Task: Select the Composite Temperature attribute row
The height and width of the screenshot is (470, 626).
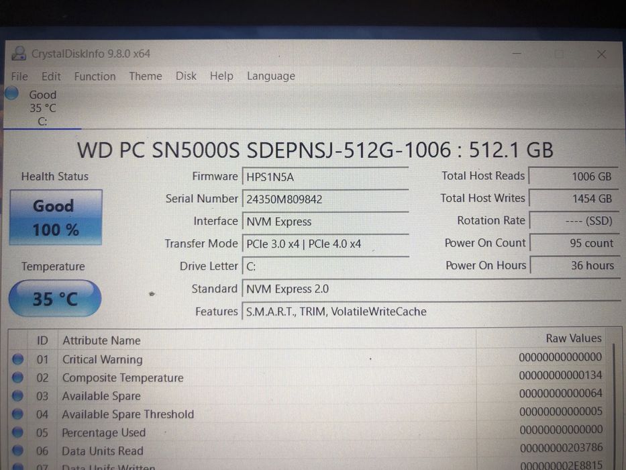Action: (307, 377)
